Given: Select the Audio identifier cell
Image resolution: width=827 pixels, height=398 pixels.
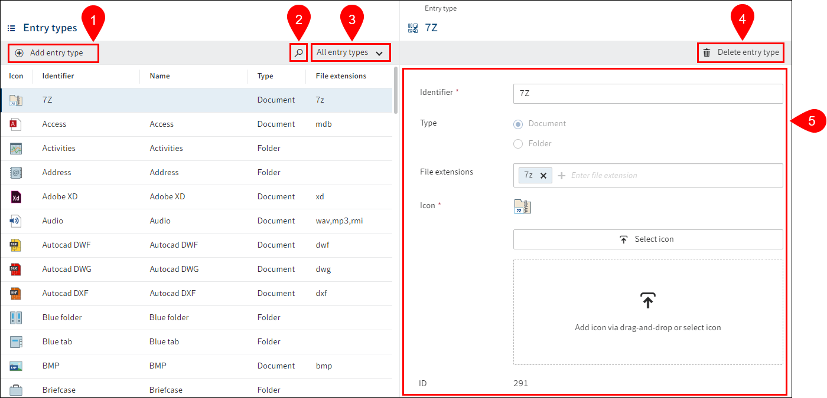Looking at the screenshot, I should [53, 221].
